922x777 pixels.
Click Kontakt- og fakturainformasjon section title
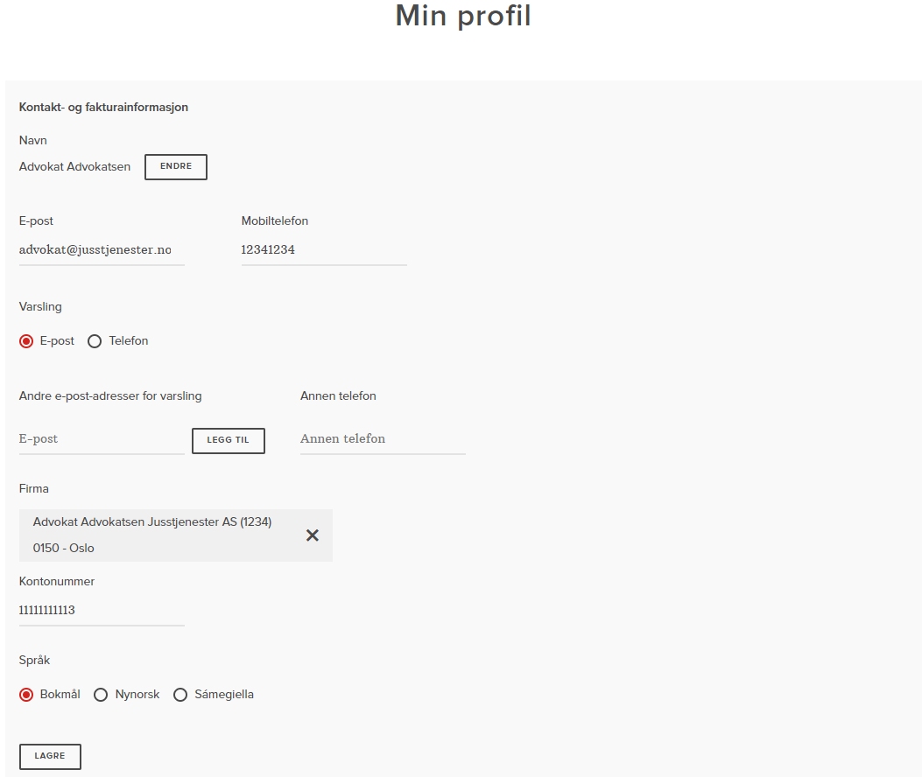(x=103, y=108)
